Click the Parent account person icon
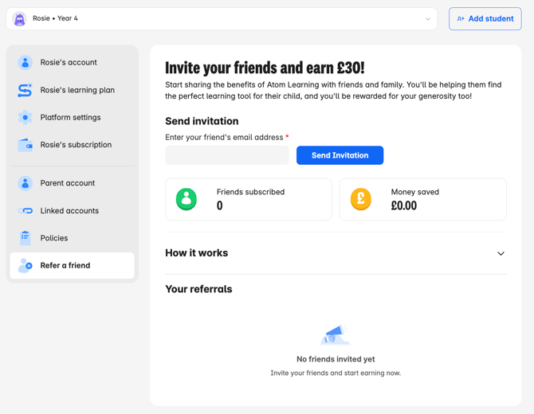534x414 pixels. (26, 183)
